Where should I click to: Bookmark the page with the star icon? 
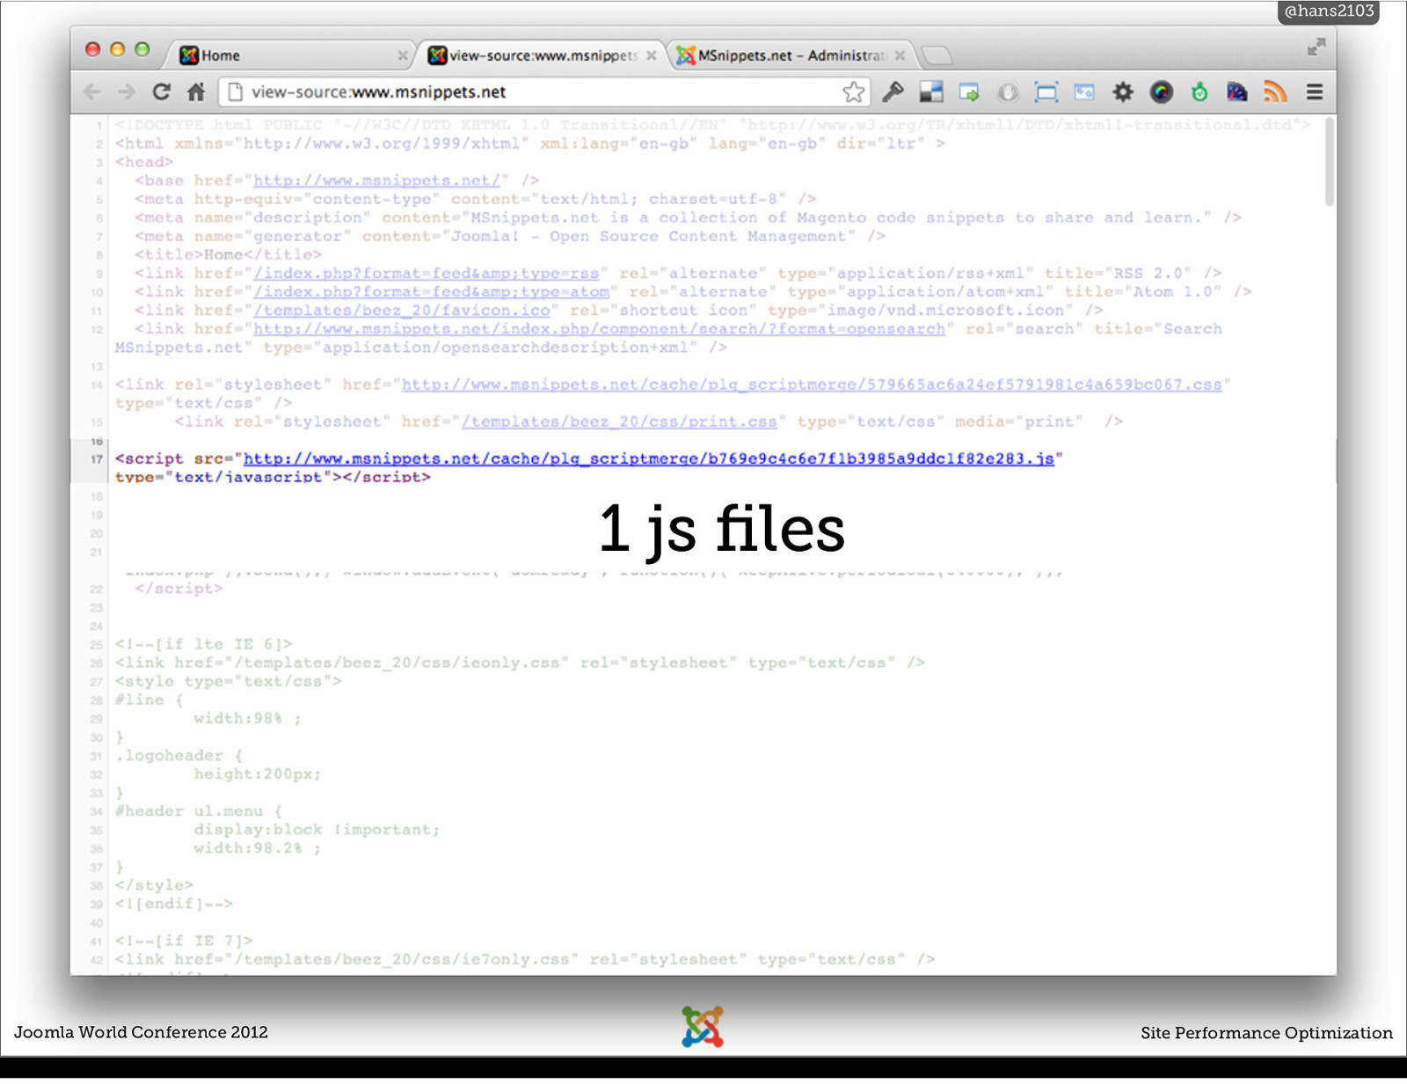pyautogui.click(x=853, y=92)
